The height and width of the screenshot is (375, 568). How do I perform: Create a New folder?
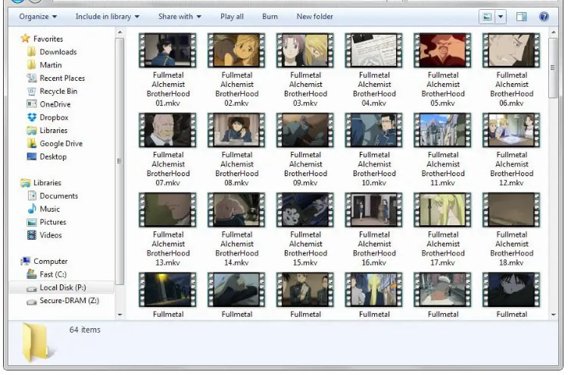(x=314, y=17)
